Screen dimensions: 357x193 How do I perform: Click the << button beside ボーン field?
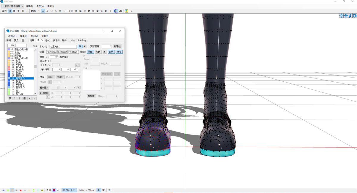pos(77,65)
